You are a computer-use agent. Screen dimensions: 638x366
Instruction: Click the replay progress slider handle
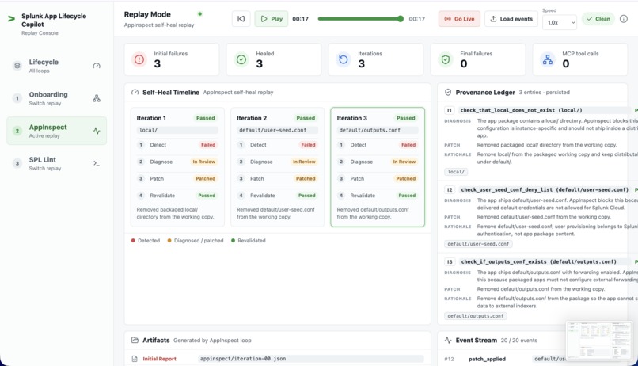tap(401, 19)
